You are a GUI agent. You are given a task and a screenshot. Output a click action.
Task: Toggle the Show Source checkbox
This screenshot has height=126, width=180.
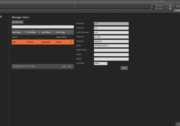click(x=154, y=9)
